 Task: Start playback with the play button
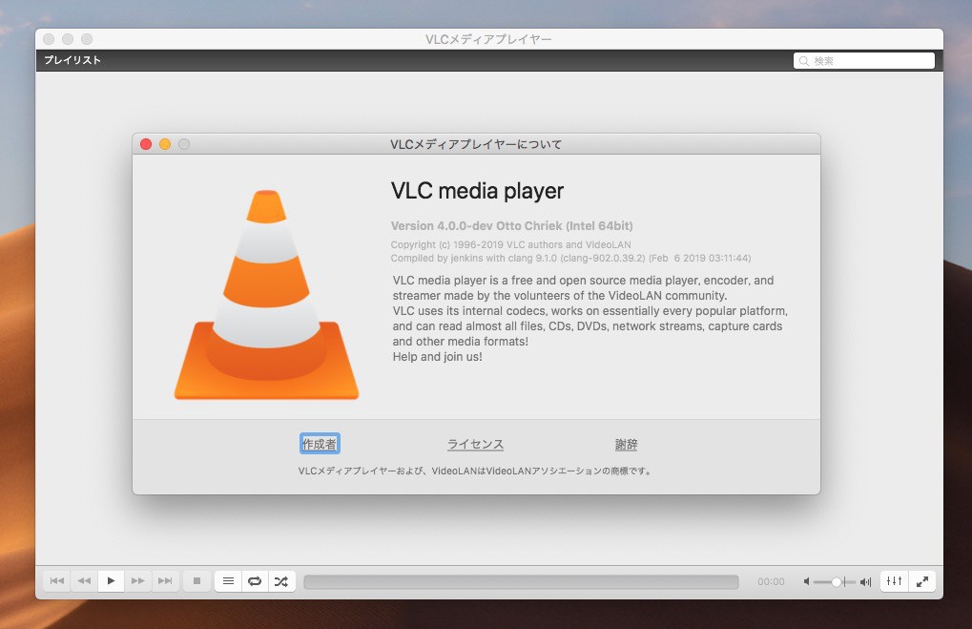click(x=111, y=581)
